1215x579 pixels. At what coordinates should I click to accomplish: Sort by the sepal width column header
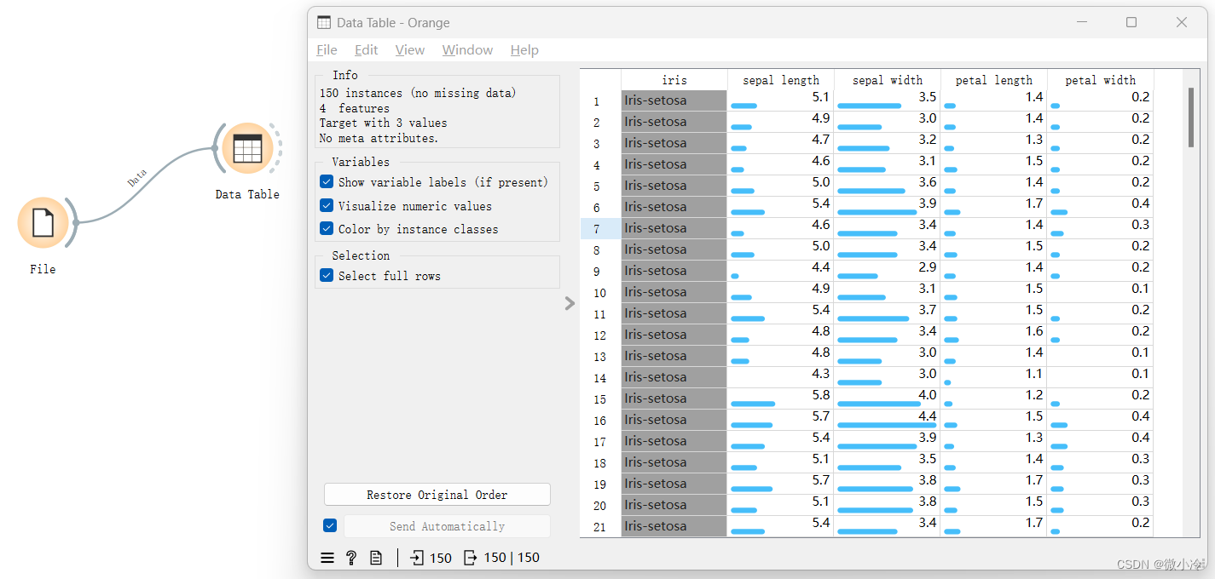click(888, 80)
